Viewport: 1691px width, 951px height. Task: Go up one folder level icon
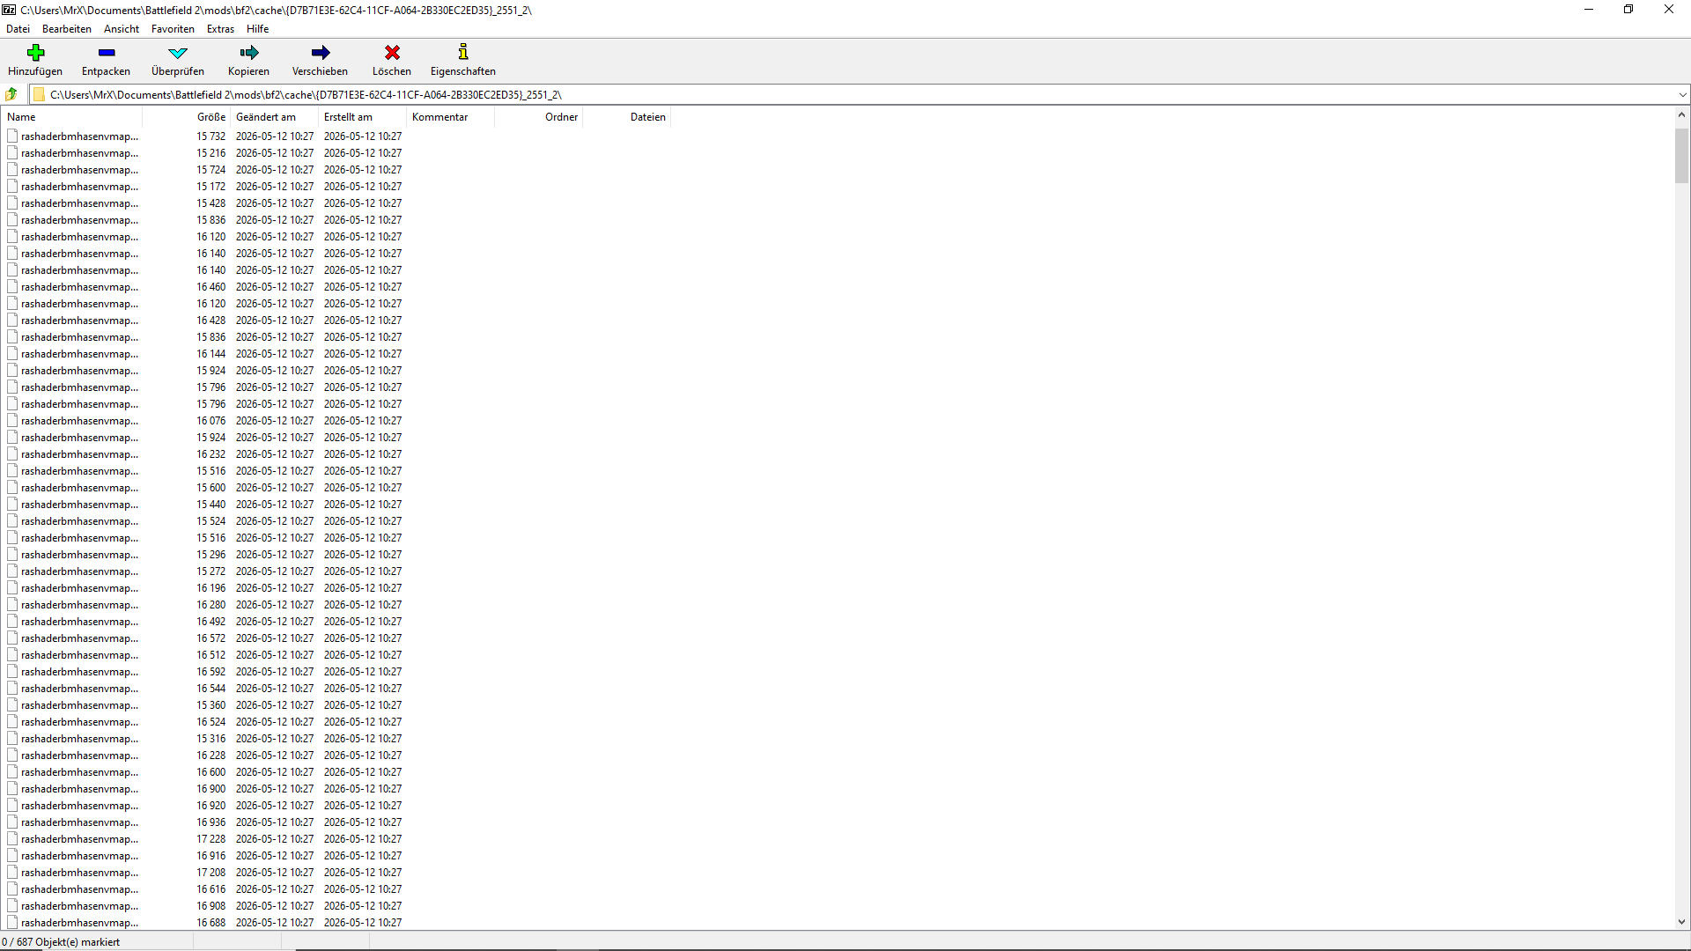point(11,94)
